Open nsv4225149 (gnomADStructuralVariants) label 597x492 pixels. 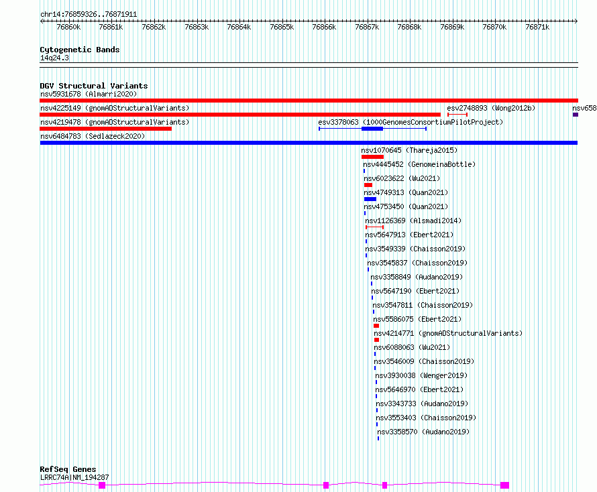115,108
